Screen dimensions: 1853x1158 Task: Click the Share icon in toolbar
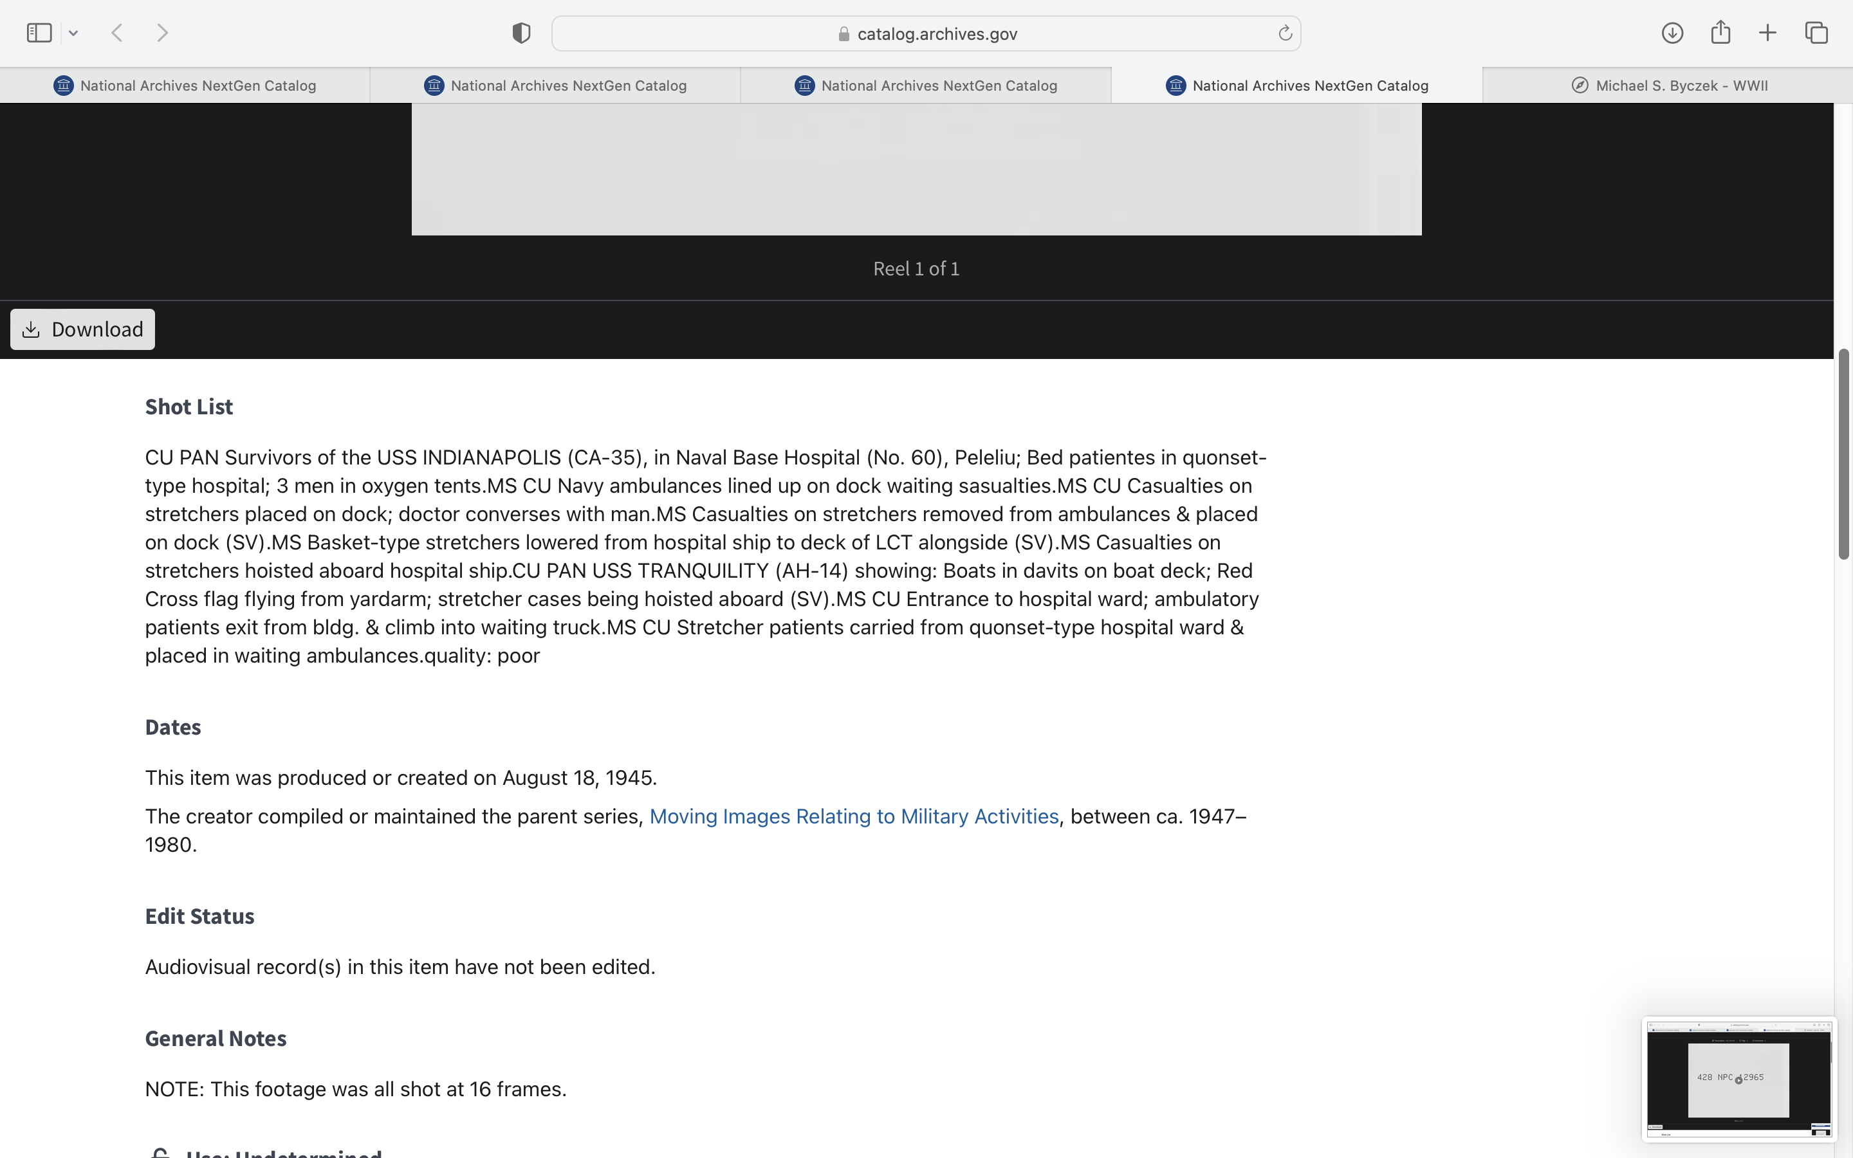point(1720,33)
